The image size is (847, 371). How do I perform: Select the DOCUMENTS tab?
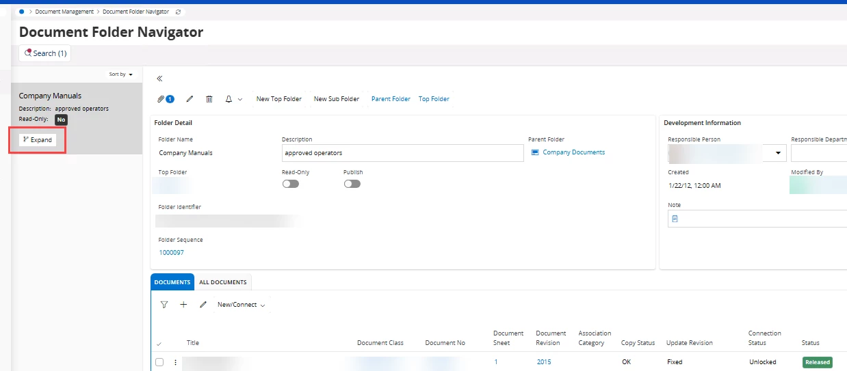pos(172,282)
